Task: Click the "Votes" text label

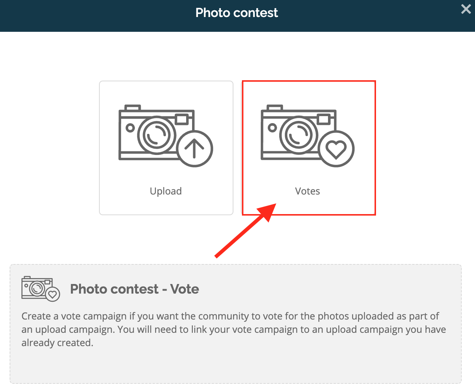Action: 308,191
